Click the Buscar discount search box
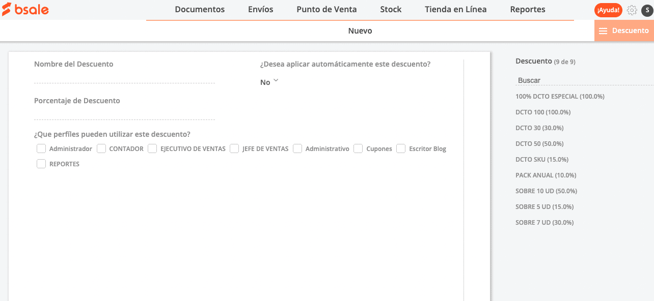 click(583, 80)
